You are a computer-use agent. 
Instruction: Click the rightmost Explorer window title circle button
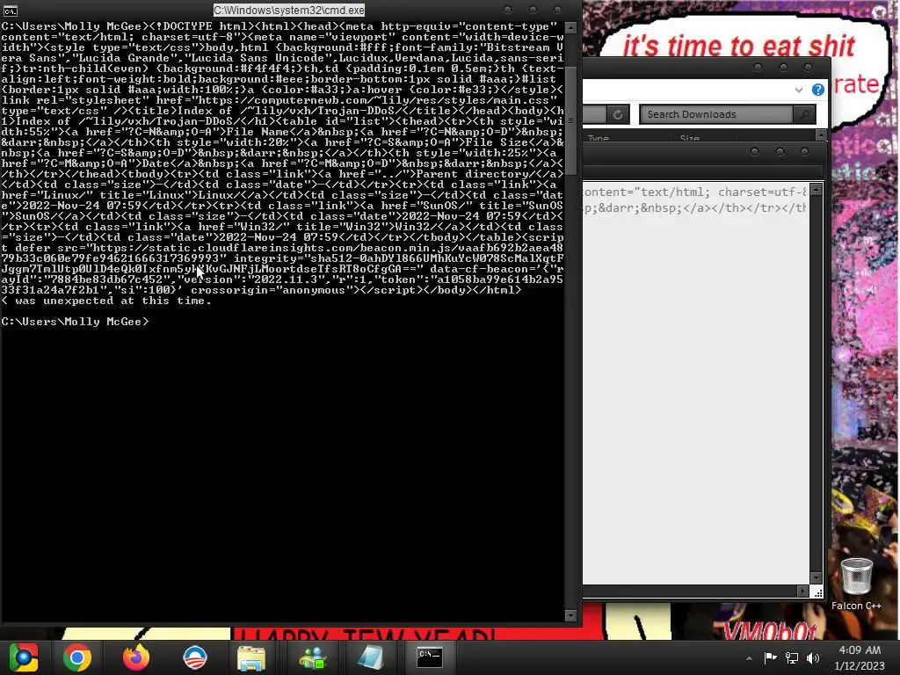point(809,68)
